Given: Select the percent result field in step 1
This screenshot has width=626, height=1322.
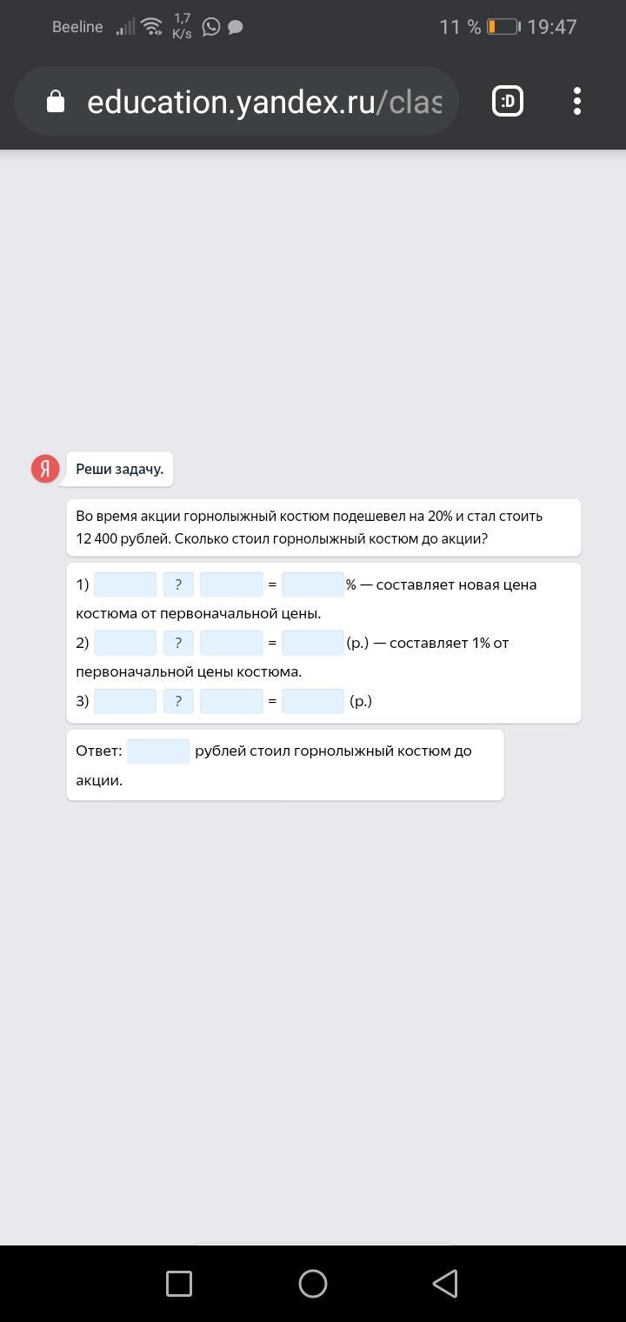Looking at the screenshot, I should click(312, 584).
